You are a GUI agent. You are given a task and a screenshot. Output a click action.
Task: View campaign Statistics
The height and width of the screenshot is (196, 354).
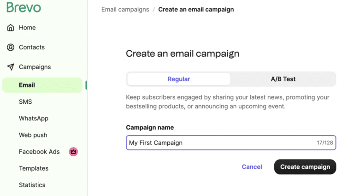pos(32,185)
